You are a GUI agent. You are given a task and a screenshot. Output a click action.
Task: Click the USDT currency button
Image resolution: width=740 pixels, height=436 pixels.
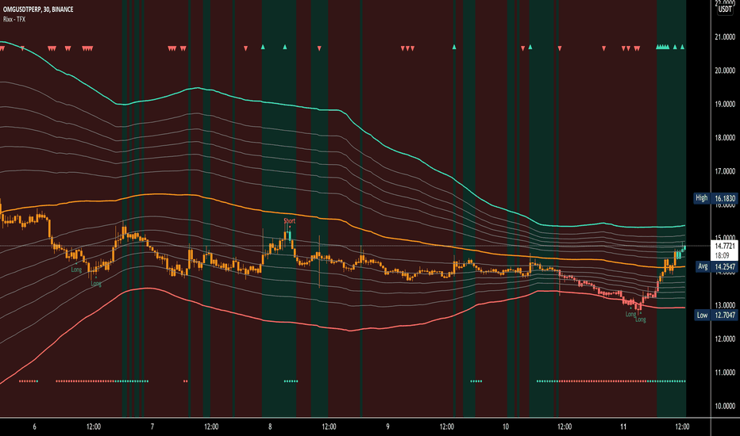click(x=726, y=10)
